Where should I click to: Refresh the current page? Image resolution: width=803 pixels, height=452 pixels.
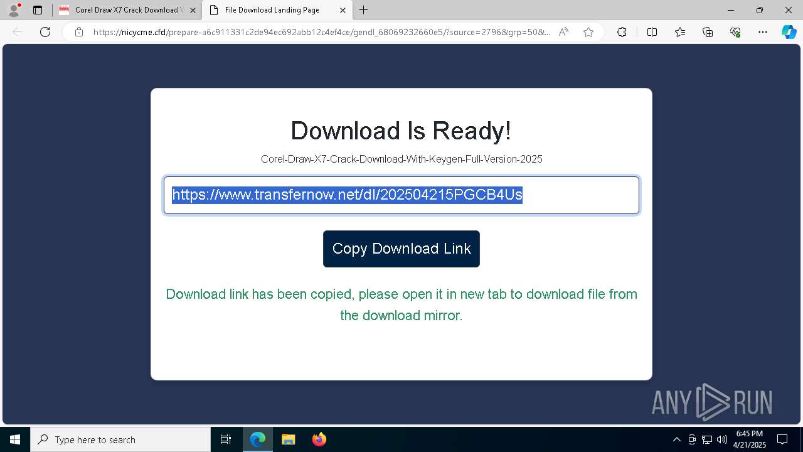[45, 32]
